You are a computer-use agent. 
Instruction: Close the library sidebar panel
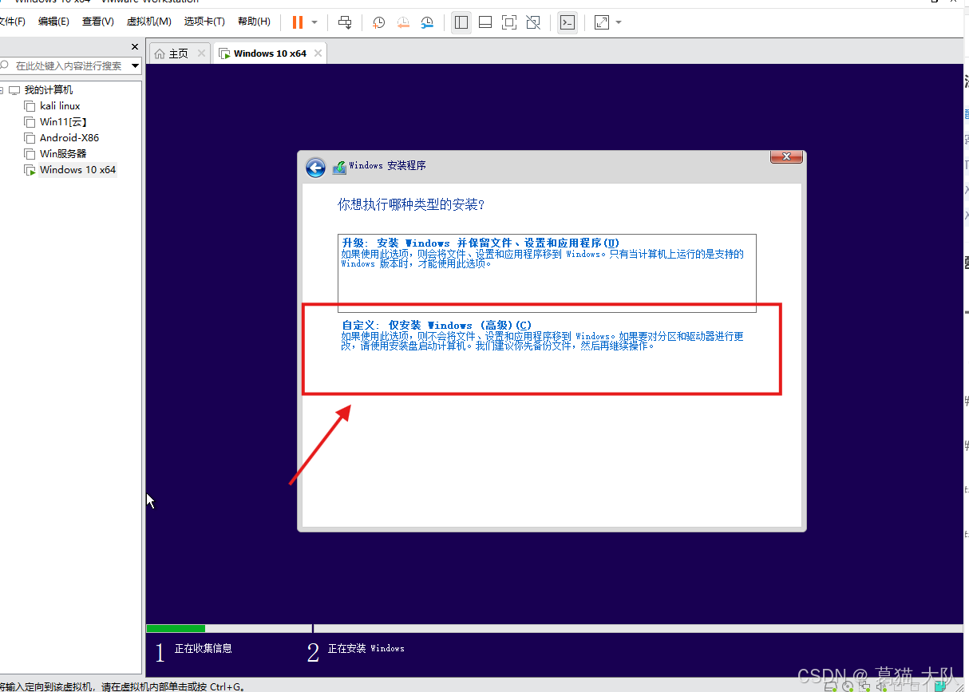(x=135, y=47)
